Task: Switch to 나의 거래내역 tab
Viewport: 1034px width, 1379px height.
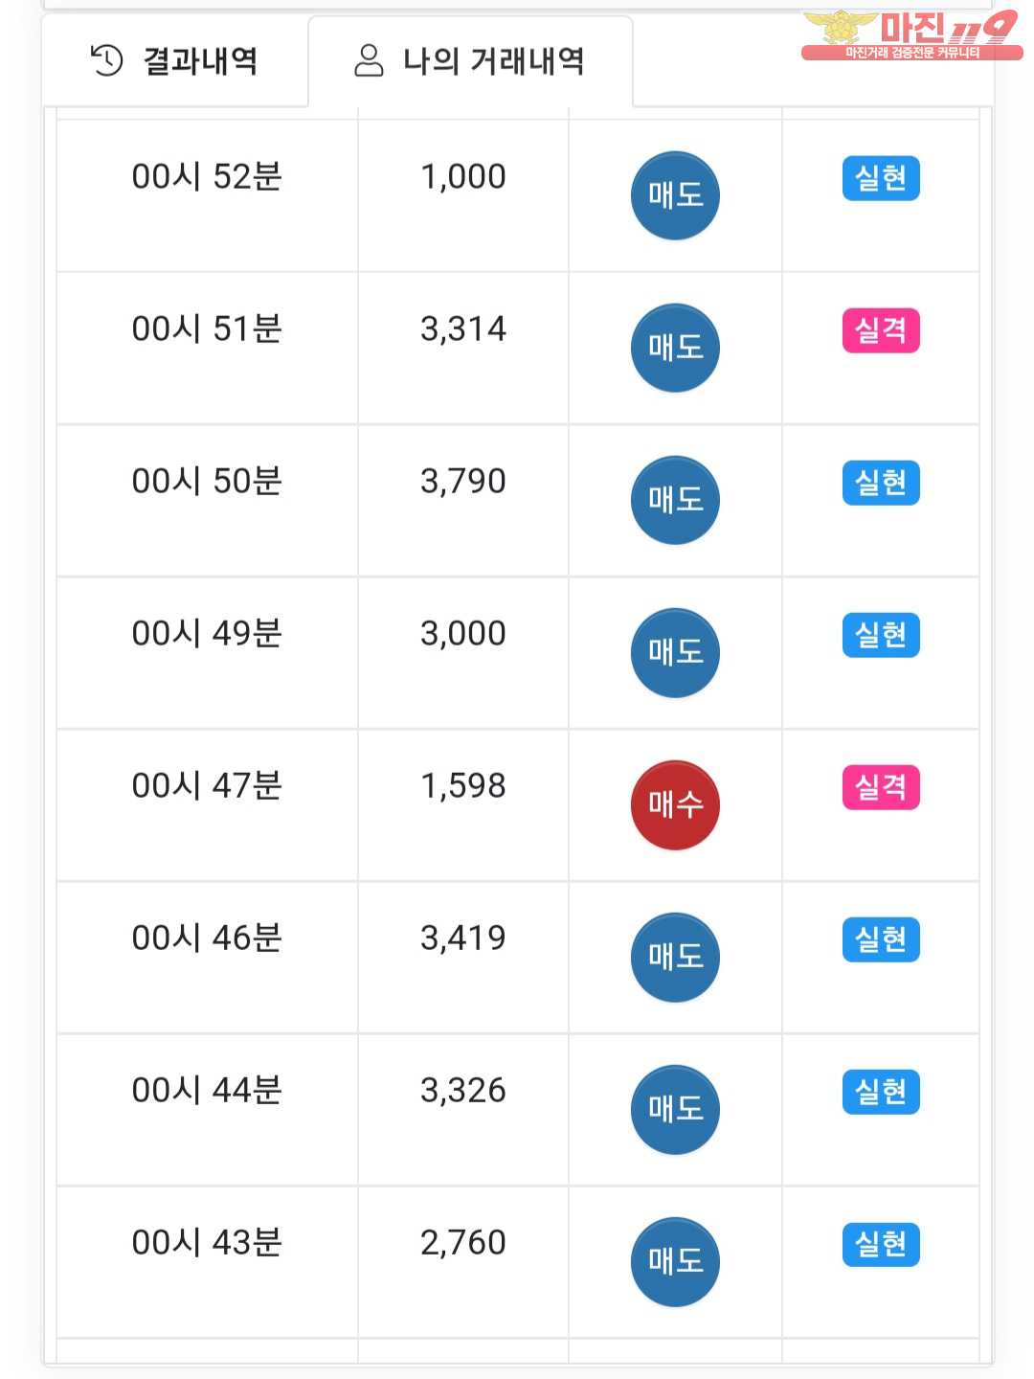Action: pos(470,61)
